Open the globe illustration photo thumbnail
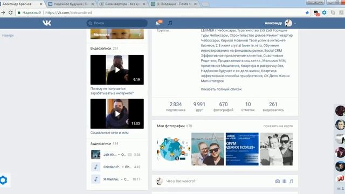The width and height of the screenshot is (345, 194). (x=173, y=149)
